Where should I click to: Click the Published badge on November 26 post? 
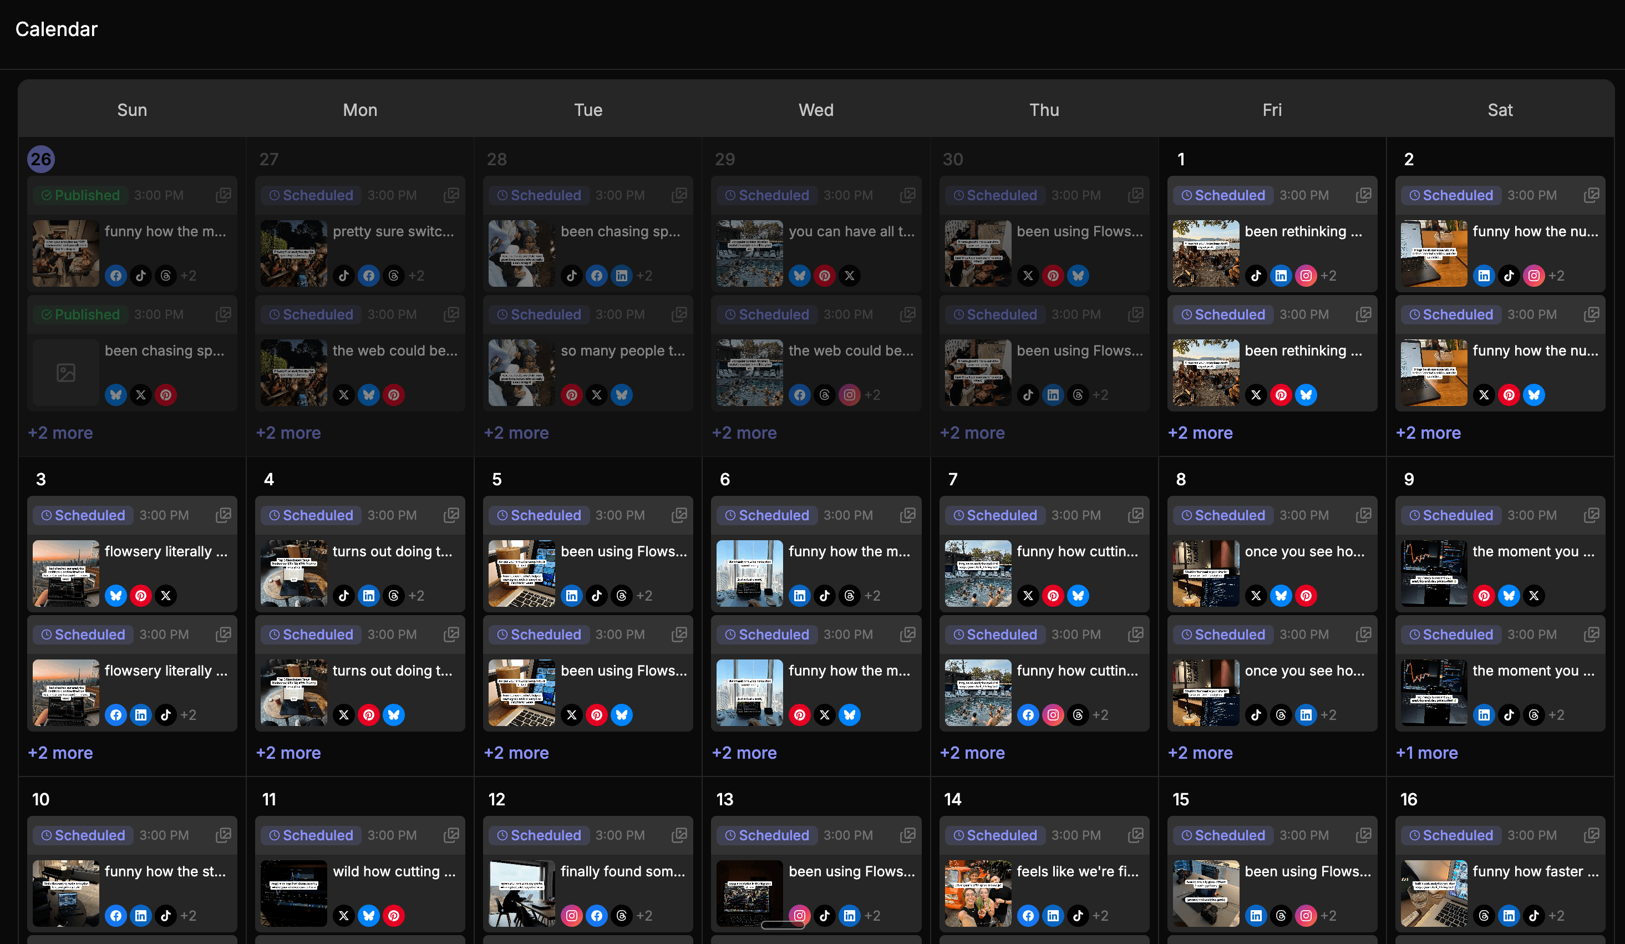coord(80,195)
